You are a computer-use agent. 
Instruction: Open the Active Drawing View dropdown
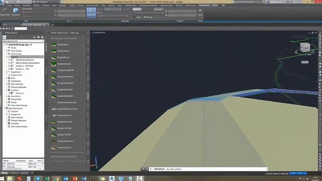pyautogui.click(x=23, y=41)
